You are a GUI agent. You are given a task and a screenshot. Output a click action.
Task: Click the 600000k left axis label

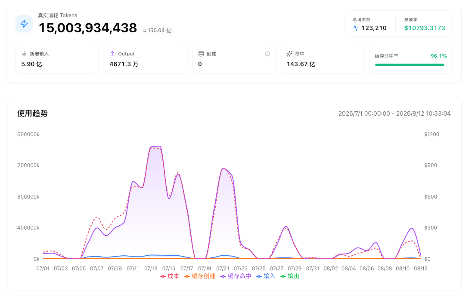28,135
